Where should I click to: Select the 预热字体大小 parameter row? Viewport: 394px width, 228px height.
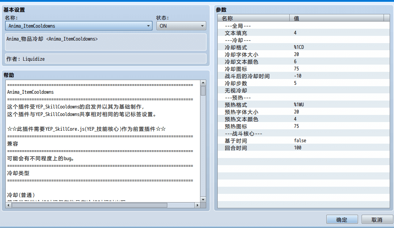[x=304, y=112]
